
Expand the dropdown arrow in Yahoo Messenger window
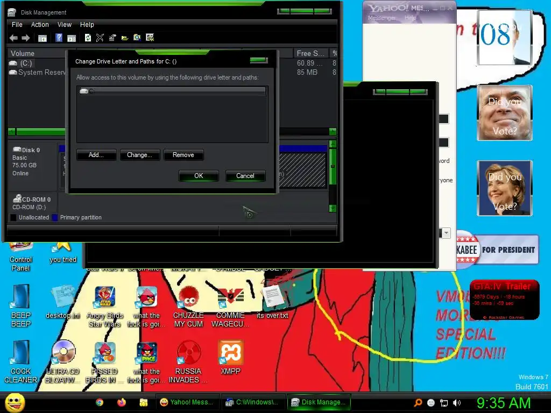coord(446,233)
